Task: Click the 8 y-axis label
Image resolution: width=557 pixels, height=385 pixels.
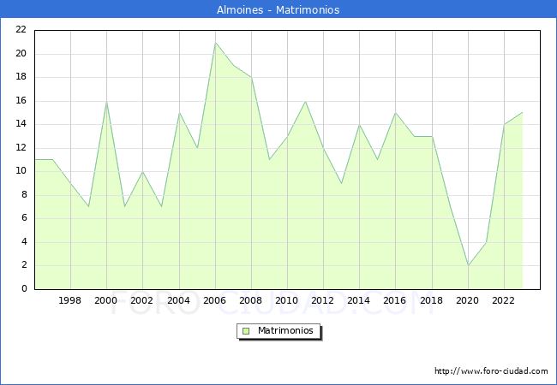Action: 24,194
